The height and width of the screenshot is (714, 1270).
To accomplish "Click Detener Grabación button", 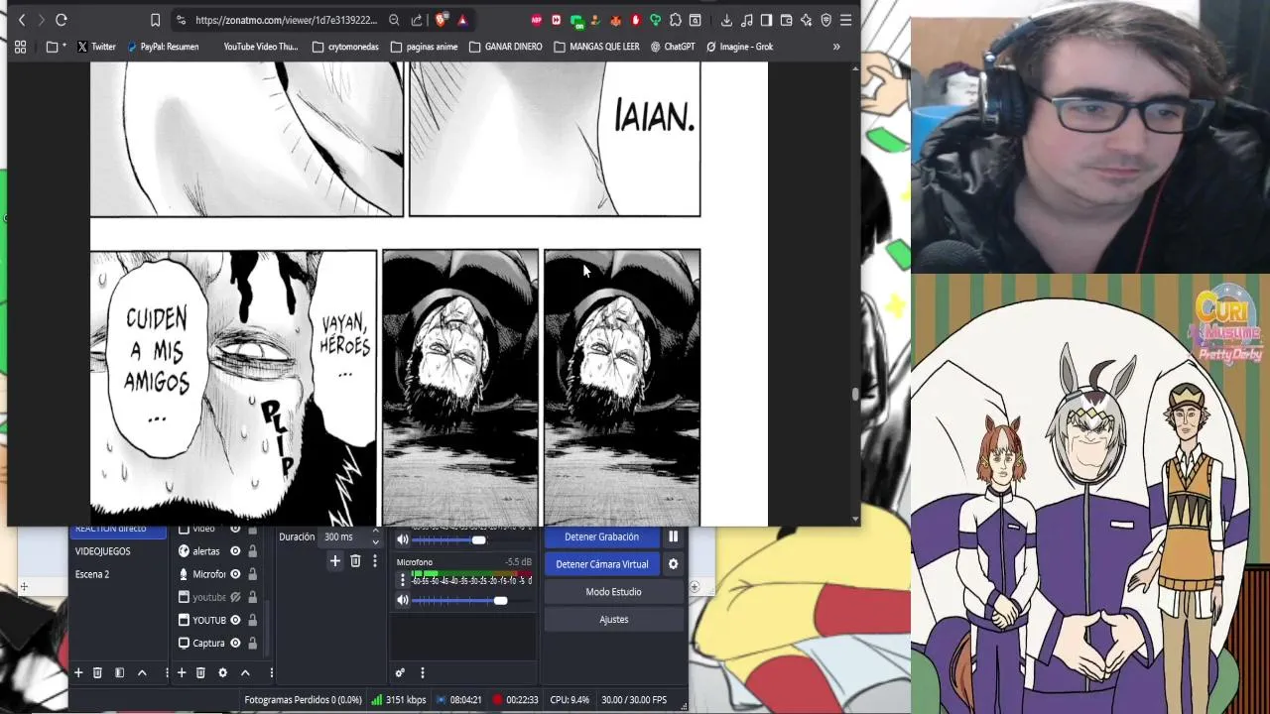I will point(601,536).
